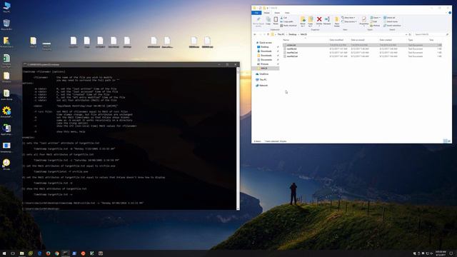The width and height of the screenshot is (457, 257).
Task: Click the Explorer refresh button
Action: pyautogui.click(x=410, y=34)
